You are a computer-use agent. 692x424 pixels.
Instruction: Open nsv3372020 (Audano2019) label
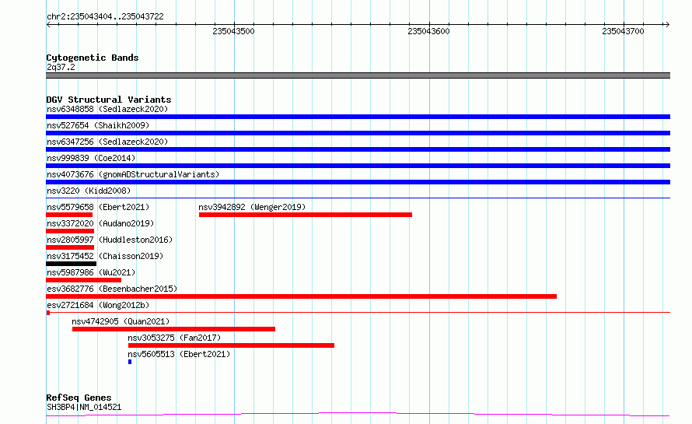click(100, 223)
